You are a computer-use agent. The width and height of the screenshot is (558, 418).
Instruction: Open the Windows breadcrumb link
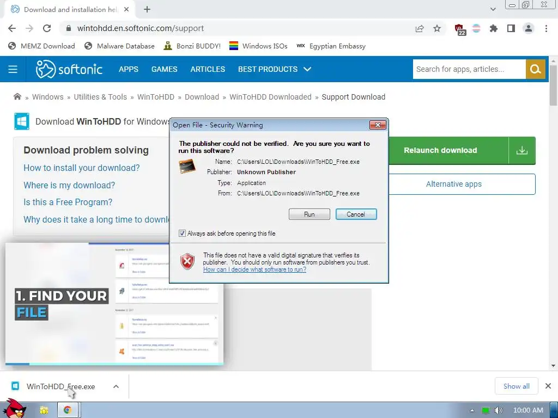coord(48,97)
